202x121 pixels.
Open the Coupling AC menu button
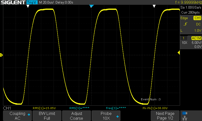pyautogui.click(x=17, y=116)
